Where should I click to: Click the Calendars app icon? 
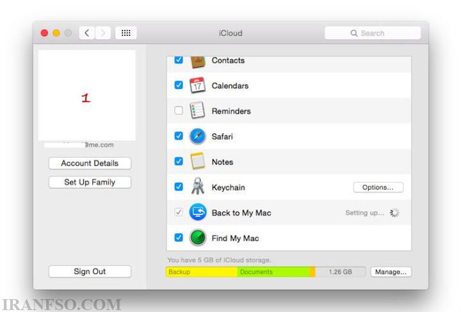197,86
